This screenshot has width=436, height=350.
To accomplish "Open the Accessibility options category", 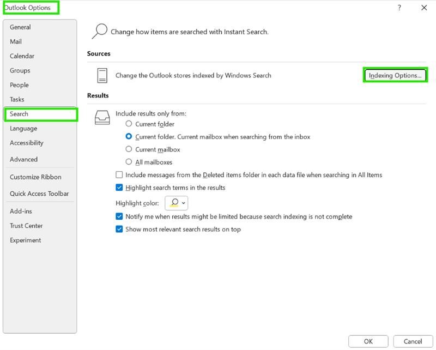I will pyautogui.click(x=40, y=143).
